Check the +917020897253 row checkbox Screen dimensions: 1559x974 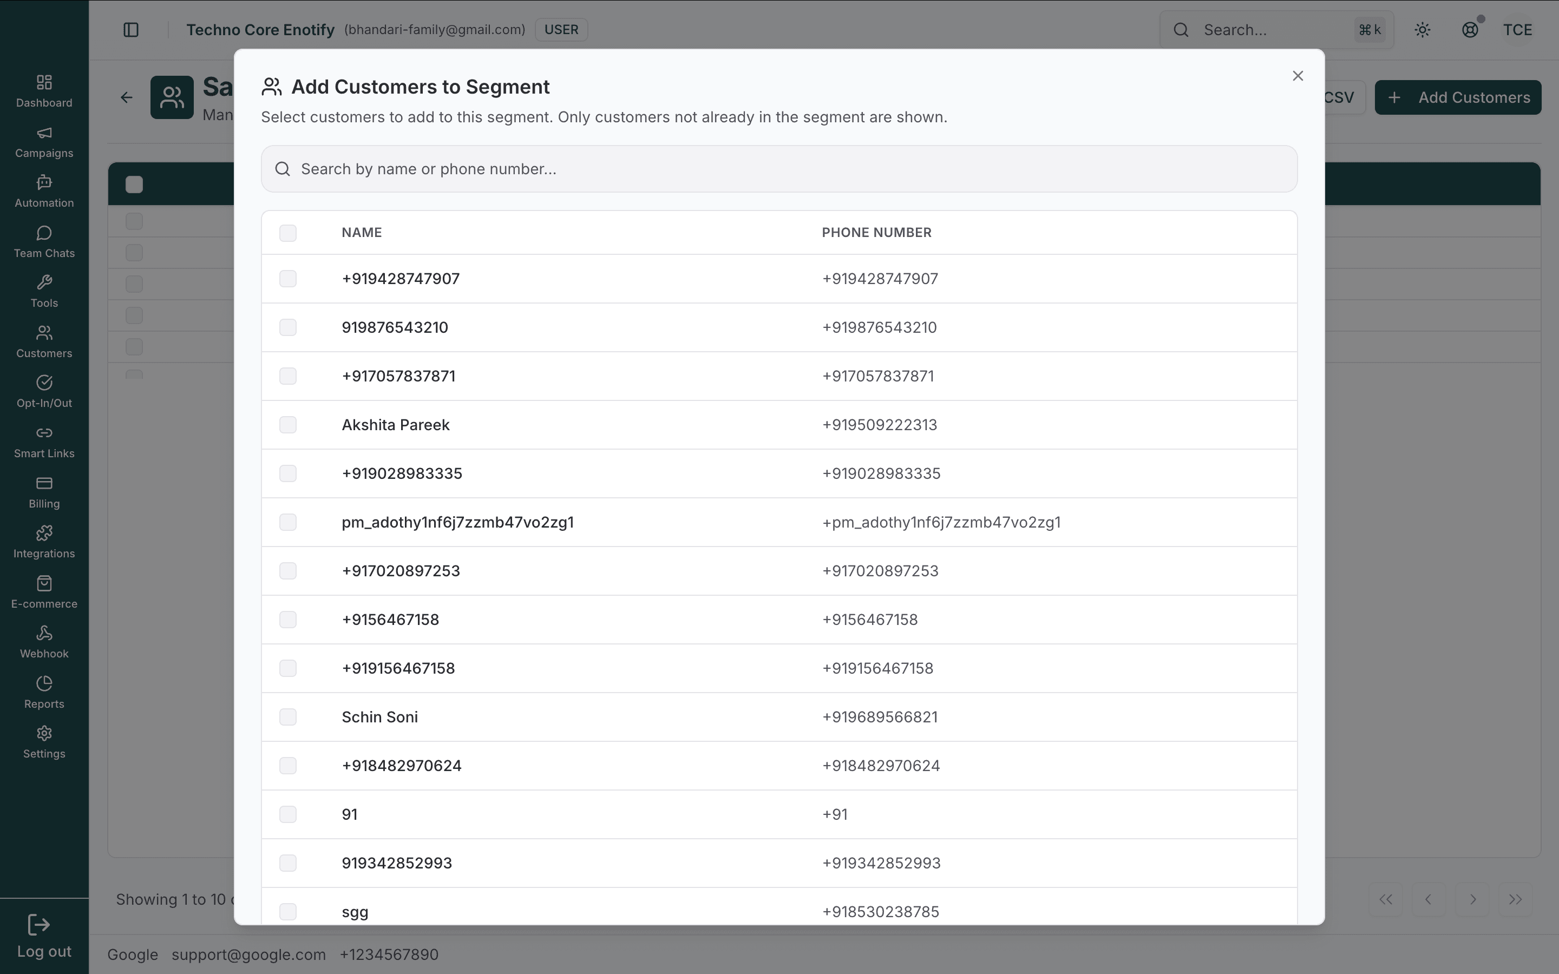pos(288,571)
